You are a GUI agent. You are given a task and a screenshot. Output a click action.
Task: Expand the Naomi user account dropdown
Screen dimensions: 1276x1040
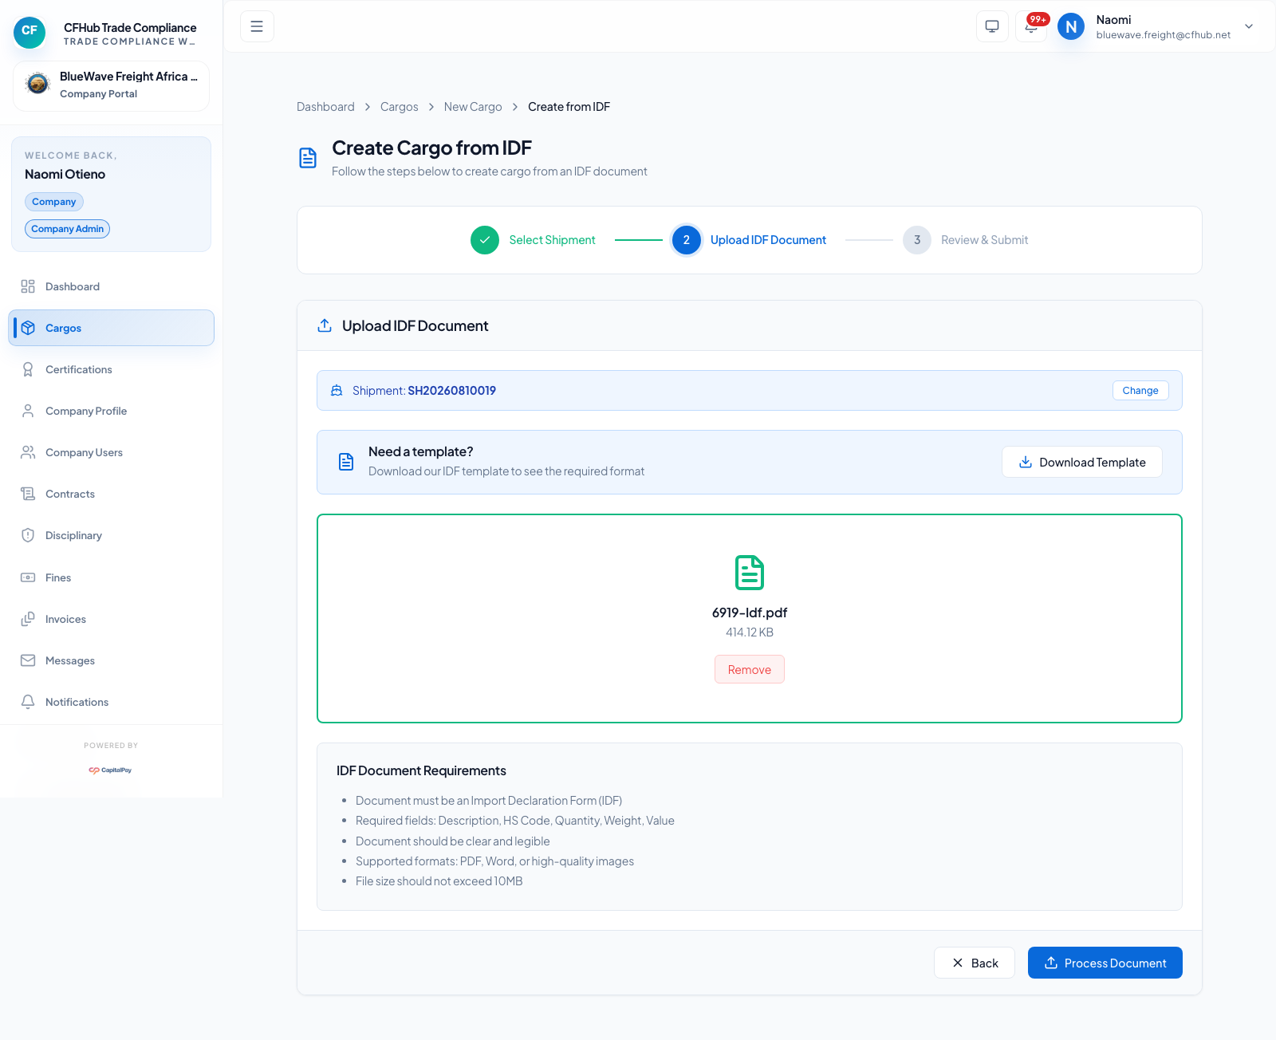[x=1248, y=26]
